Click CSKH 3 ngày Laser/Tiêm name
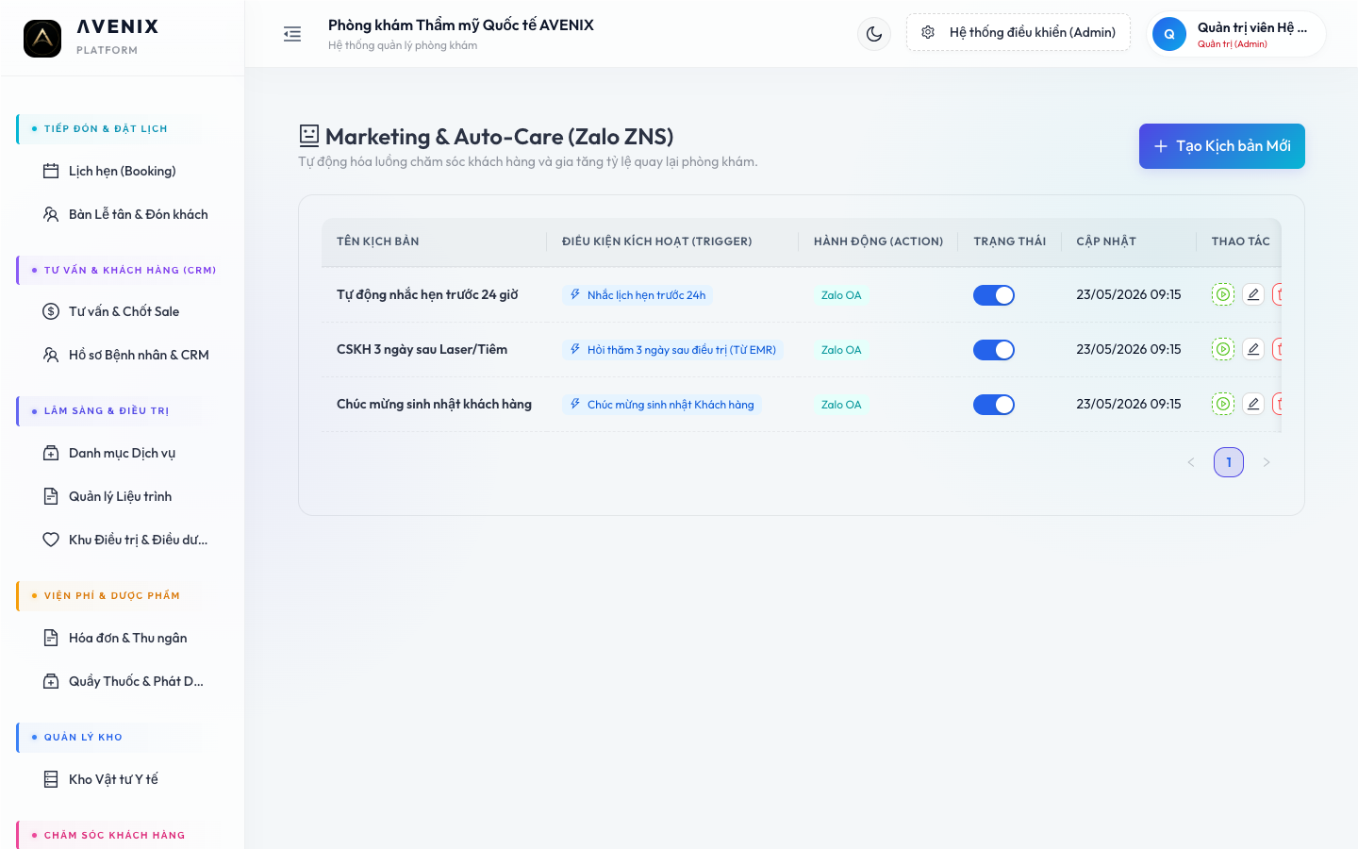This screenshot has width=1358, height=849. click(x=422, y=349)
